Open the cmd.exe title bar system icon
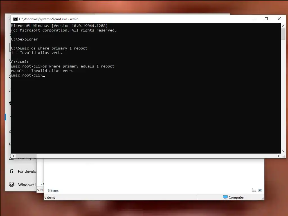 [x=15, y=19]
